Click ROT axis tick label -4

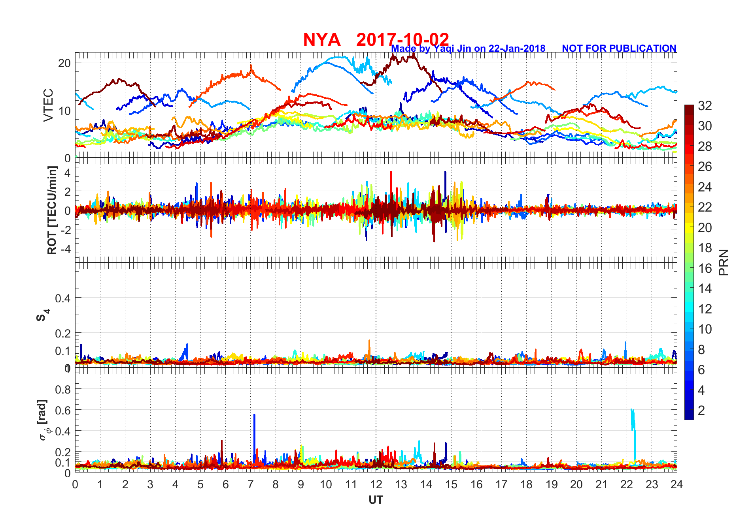[66, 249]
